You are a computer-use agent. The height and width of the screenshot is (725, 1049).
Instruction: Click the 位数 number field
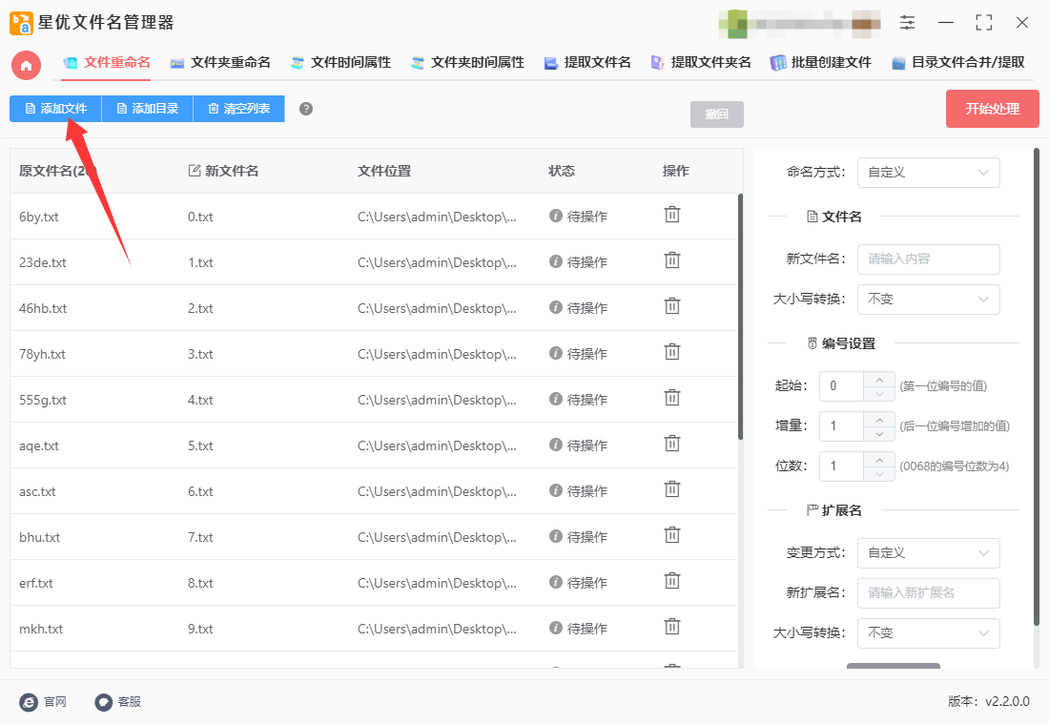(x=842, y=466)
